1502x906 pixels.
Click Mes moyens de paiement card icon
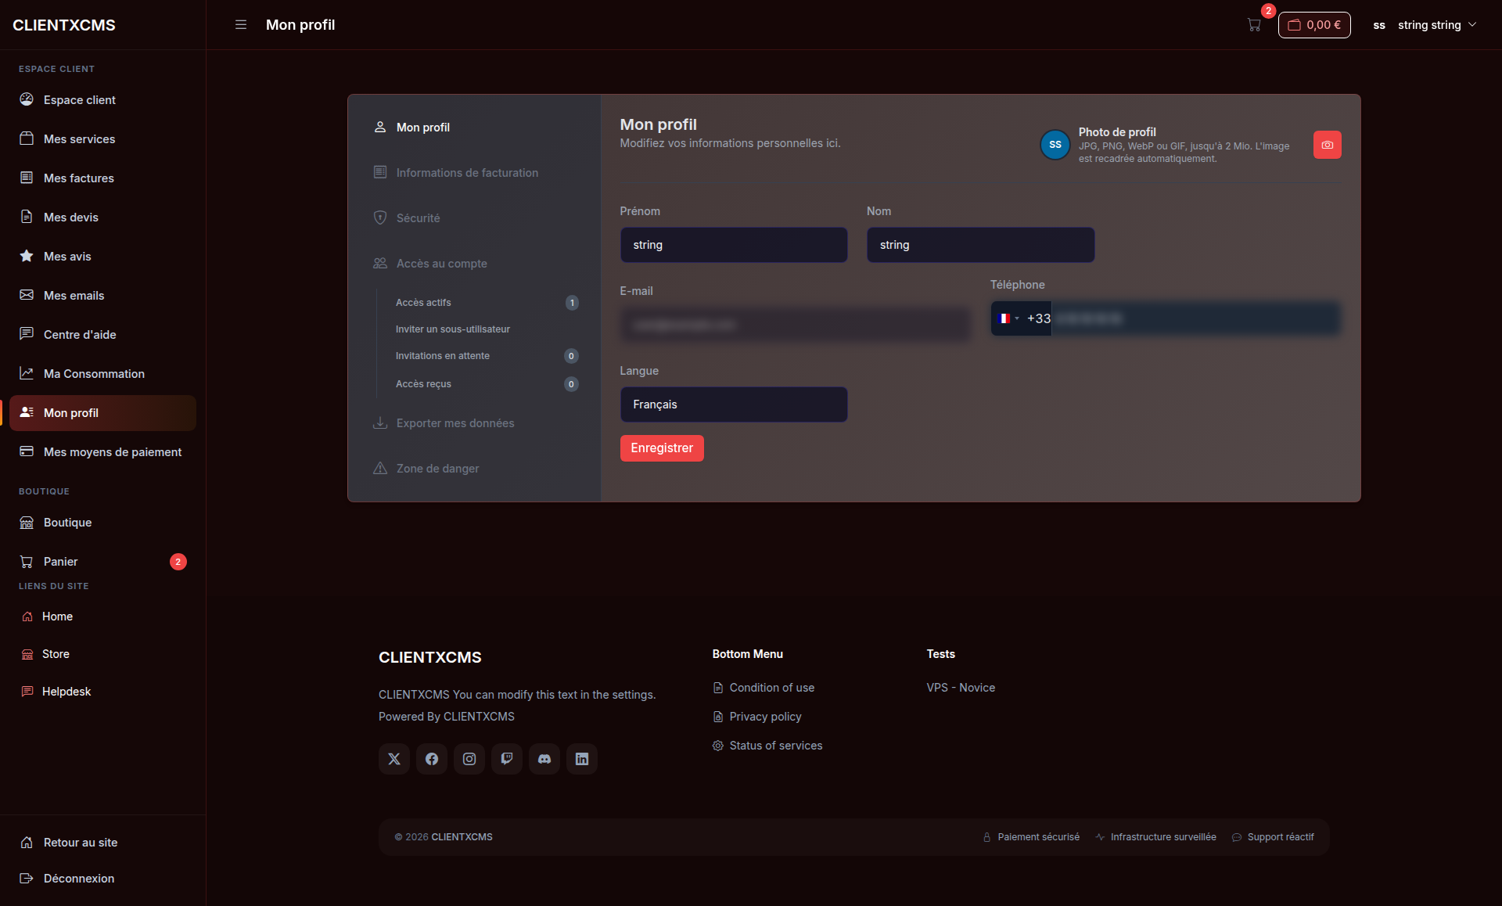click(27, 451)
